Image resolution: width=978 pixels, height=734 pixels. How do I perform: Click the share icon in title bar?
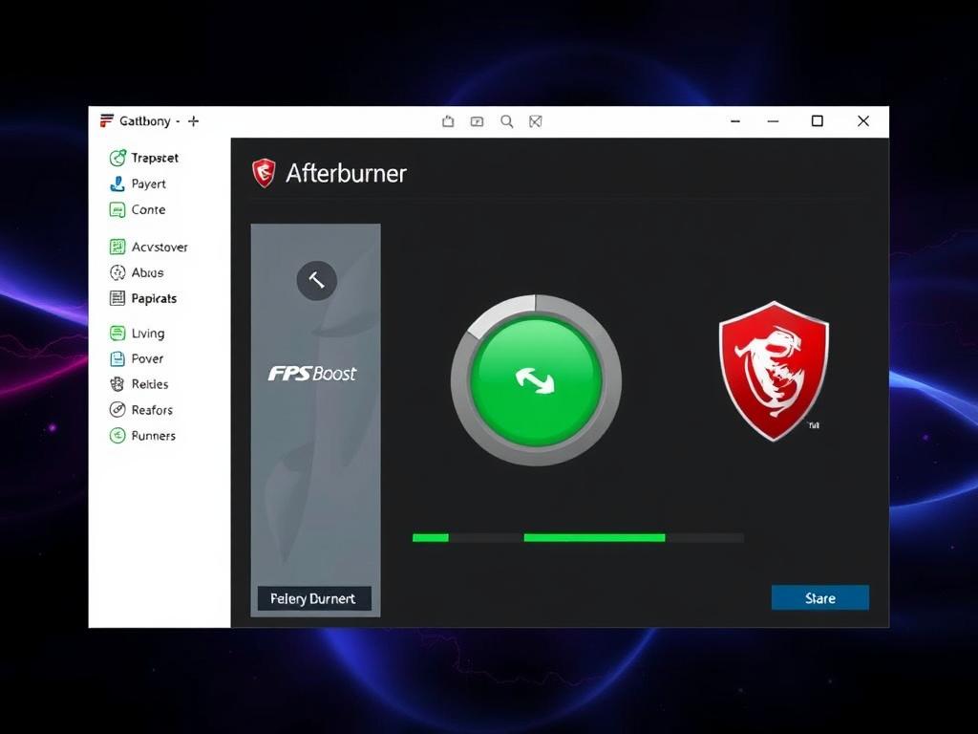pos(448,121)
